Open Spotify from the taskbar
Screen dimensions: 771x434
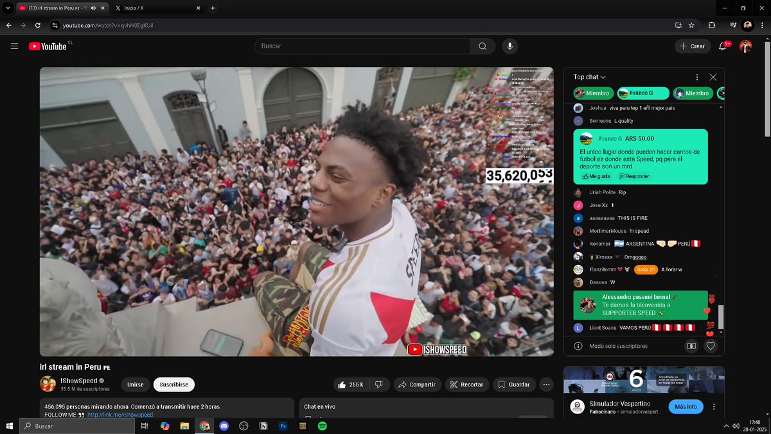pyautogui.click(x=323, y=426)
